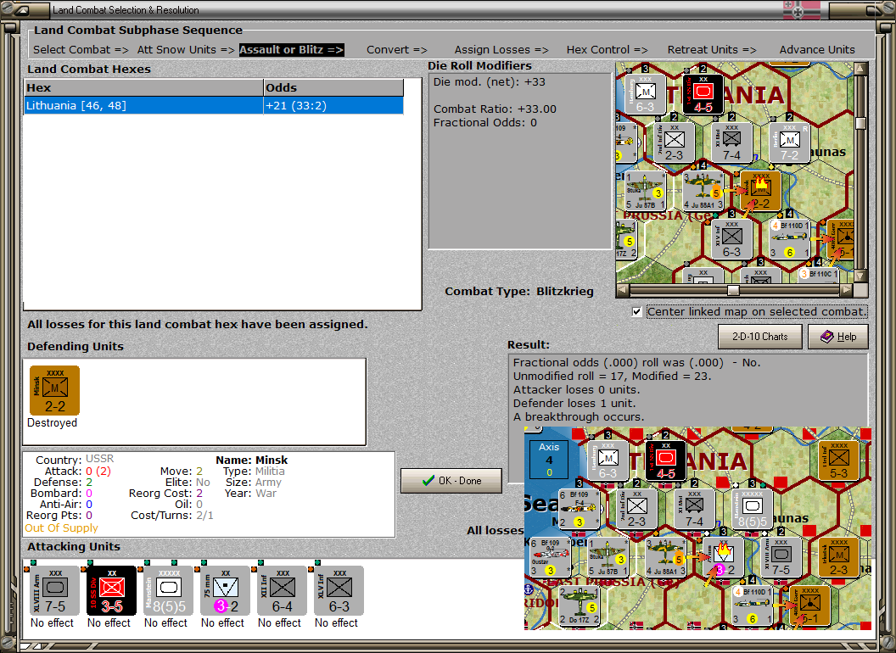
Task: Click the Odds column header
Action: coord(333,88)
